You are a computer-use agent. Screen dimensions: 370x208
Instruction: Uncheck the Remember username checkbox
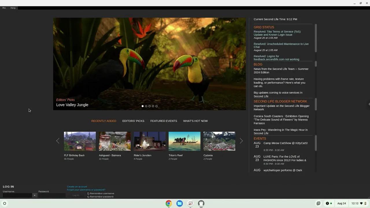pyautogui.click(x=88, y=193)
